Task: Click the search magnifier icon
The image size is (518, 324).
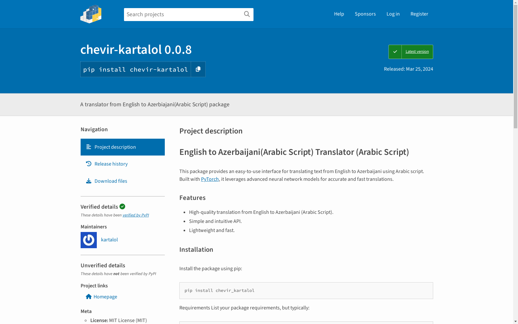Action: [x=247, y=14]
